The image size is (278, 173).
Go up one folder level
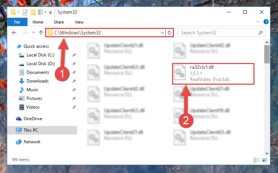pos(41,33)
